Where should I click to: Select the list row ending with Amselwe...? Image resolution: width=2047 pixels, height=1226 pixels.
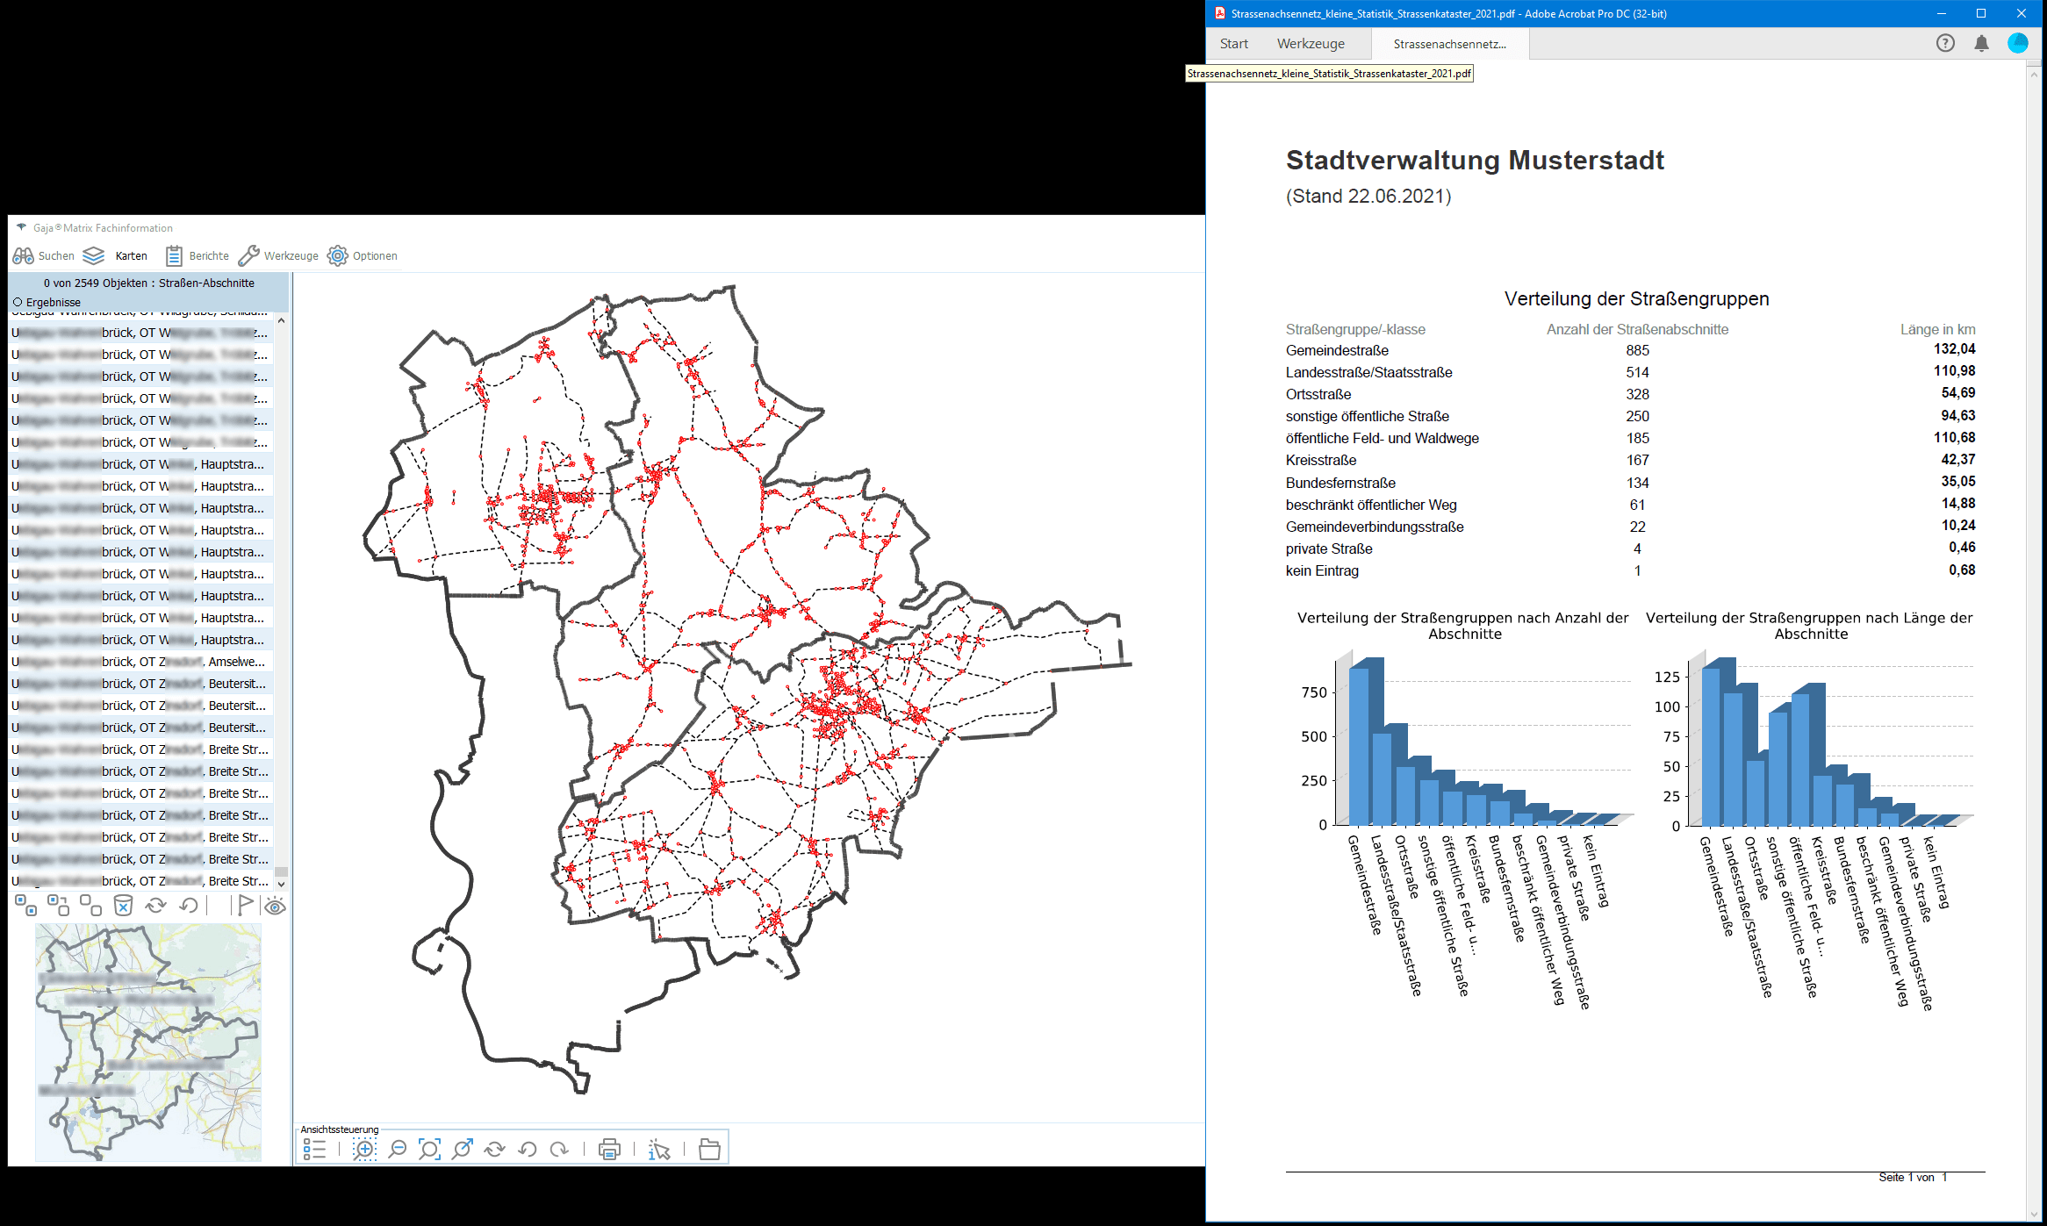[140, 662]
